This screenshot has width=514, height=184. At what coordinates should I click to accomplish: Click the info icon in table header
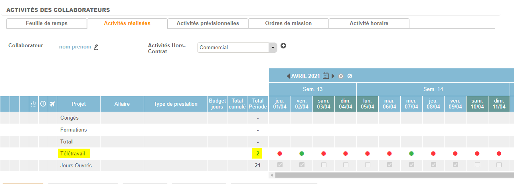[43, 104]
